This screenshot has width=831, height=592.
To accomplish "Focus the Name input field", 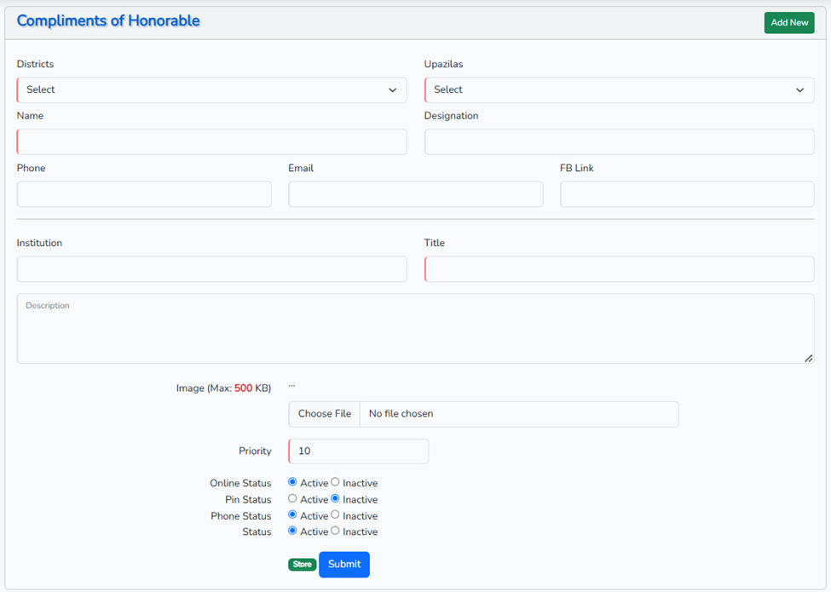I will [211, 142].
